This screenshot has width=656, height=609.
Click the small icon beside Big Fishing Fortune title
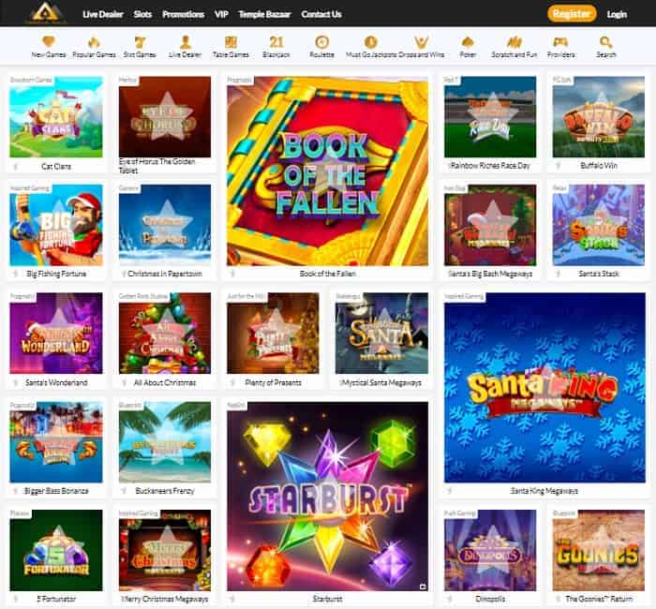click(x=16, y=274)
